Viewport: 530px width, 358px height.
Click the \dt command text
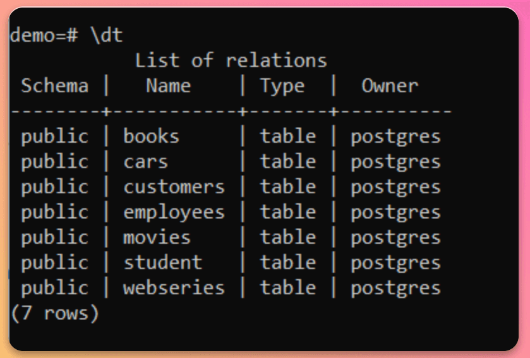(107, 35)
